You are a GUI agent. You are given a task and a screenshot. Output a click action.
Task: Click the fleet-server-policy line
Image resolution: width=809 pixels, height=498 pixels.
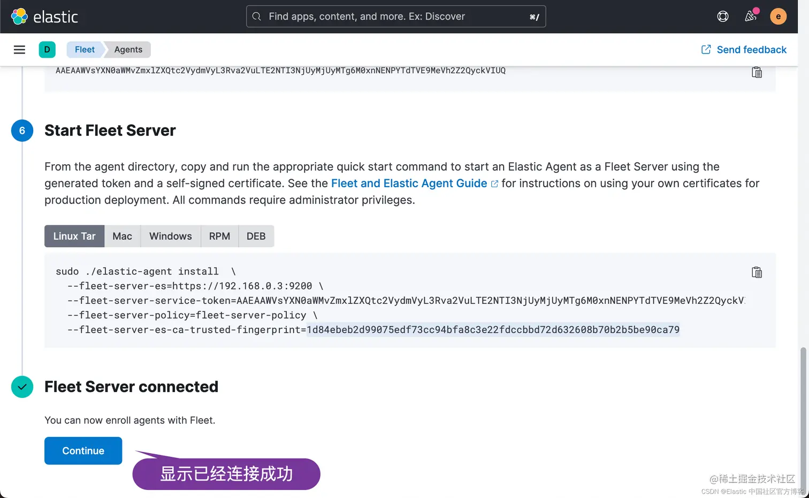(193, 316)
